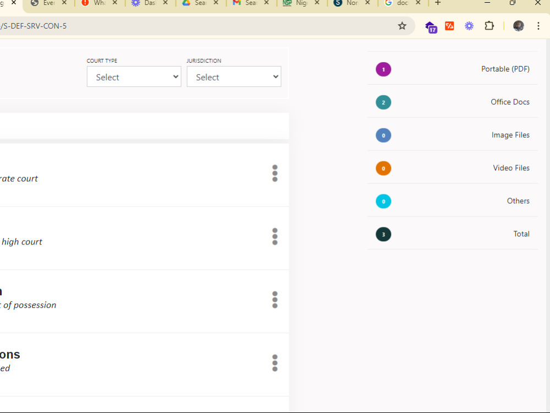Click the dark Total count badge
This screenshot has height=413, width=550.
click(383, 234)
